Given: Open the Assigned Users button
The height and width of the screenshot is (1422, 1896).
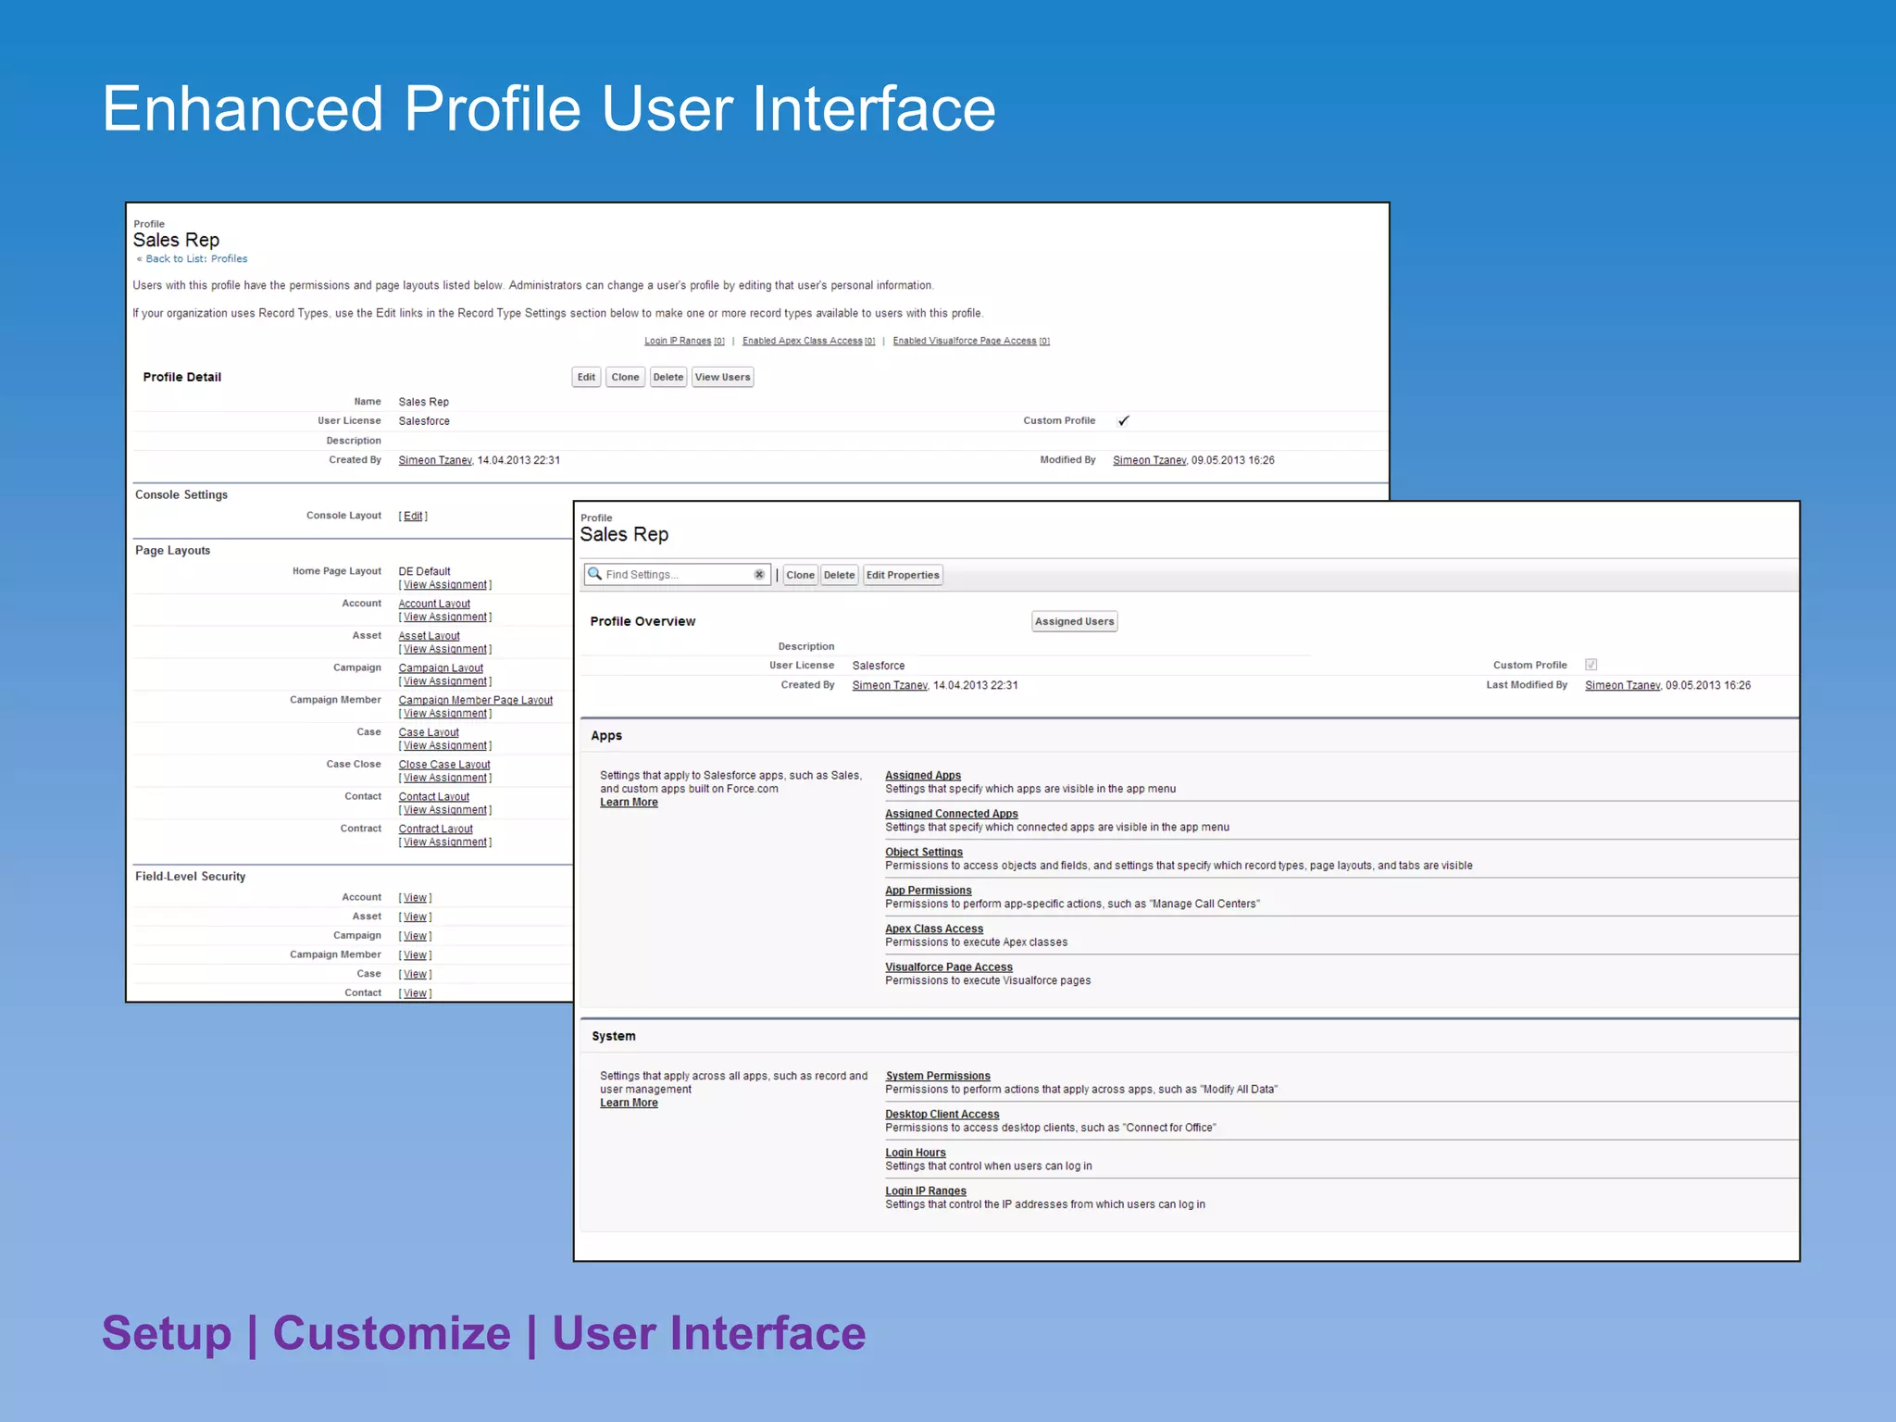Looking at the screenshot, I should [x=1074, y=621].
